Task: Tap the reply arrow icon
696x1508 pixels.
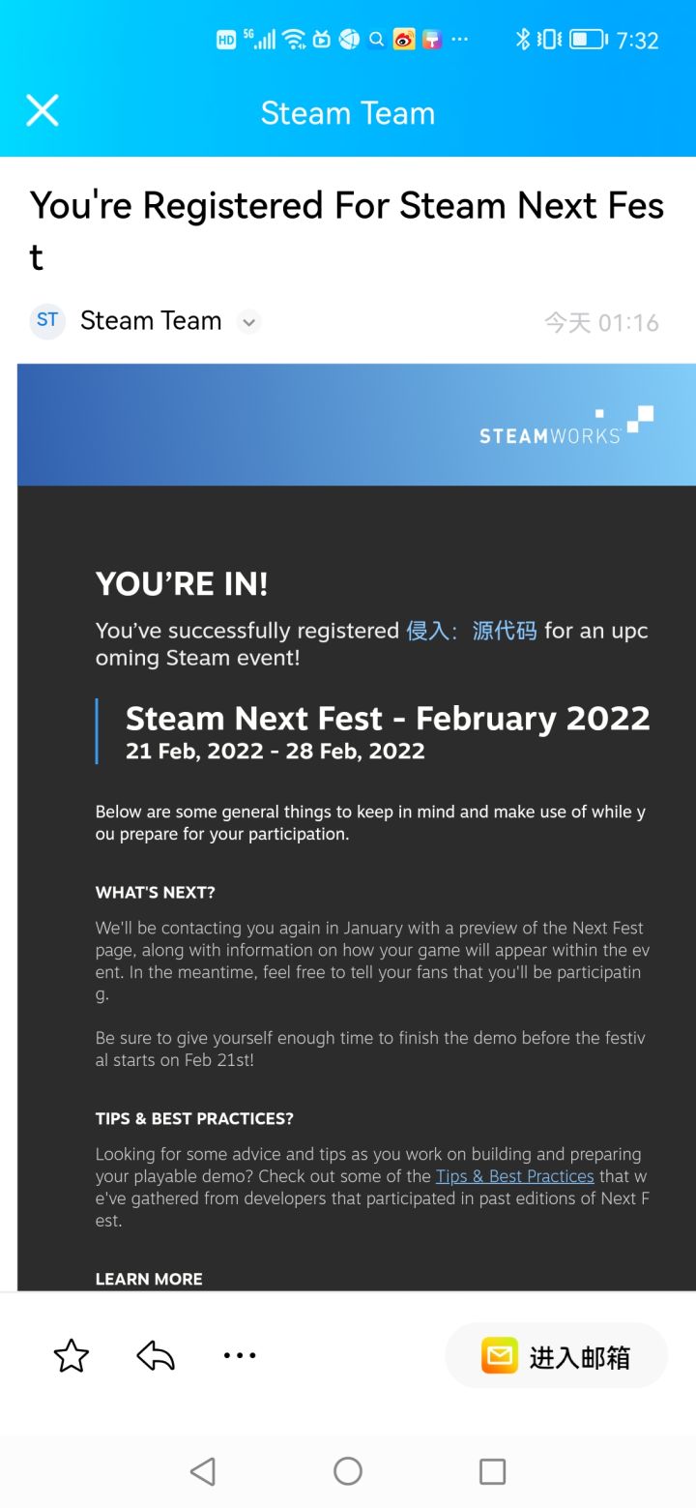Action: (156, 1356)
